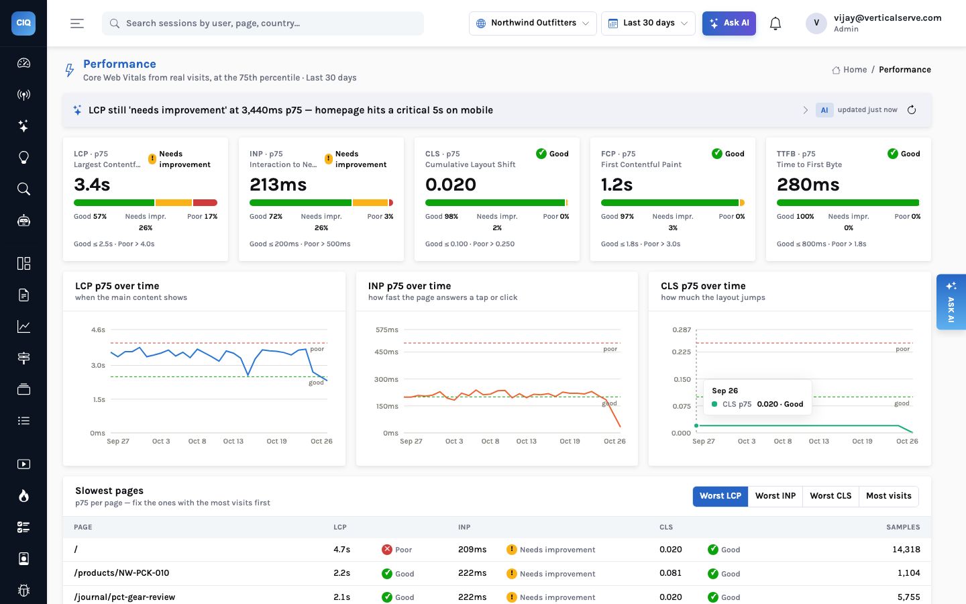The image size is (966, 604).
Task: Open the flame heatmaps sidebar icon
Action: pyautogui.click(x=23, y=496)
